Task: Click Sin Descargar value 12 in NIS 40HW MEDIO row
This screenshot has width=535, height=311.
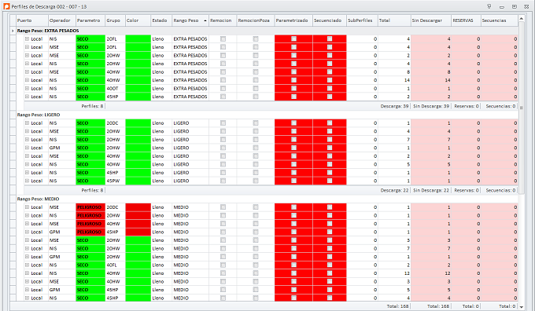Action: tap(448, 273)
